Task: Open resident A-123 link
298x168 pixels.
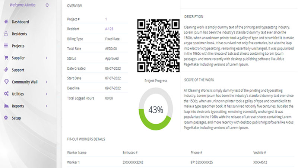Action: point(109,29)
